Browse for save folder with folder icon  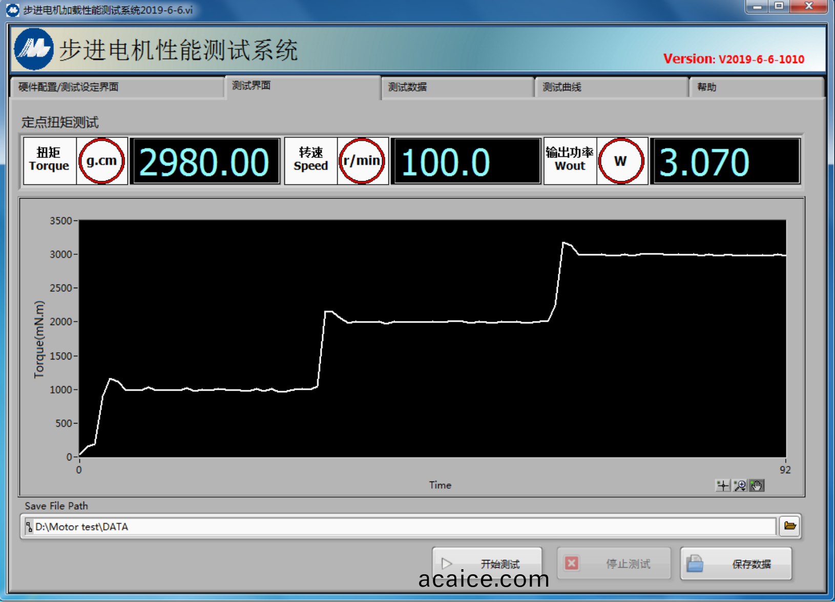point(789,526)
